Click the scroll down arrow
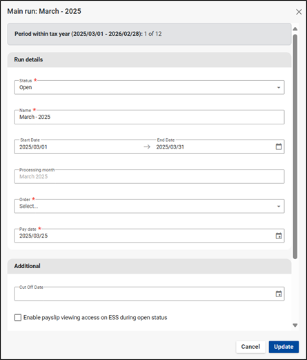The image size is (307, 360). [x=295, y=325]
